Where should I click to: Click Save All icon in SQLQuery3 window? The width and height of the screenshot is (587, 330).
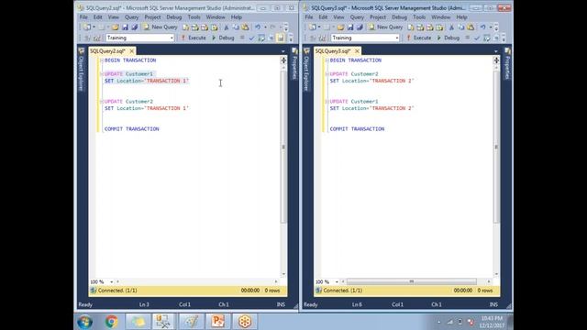tap(360, 27)
